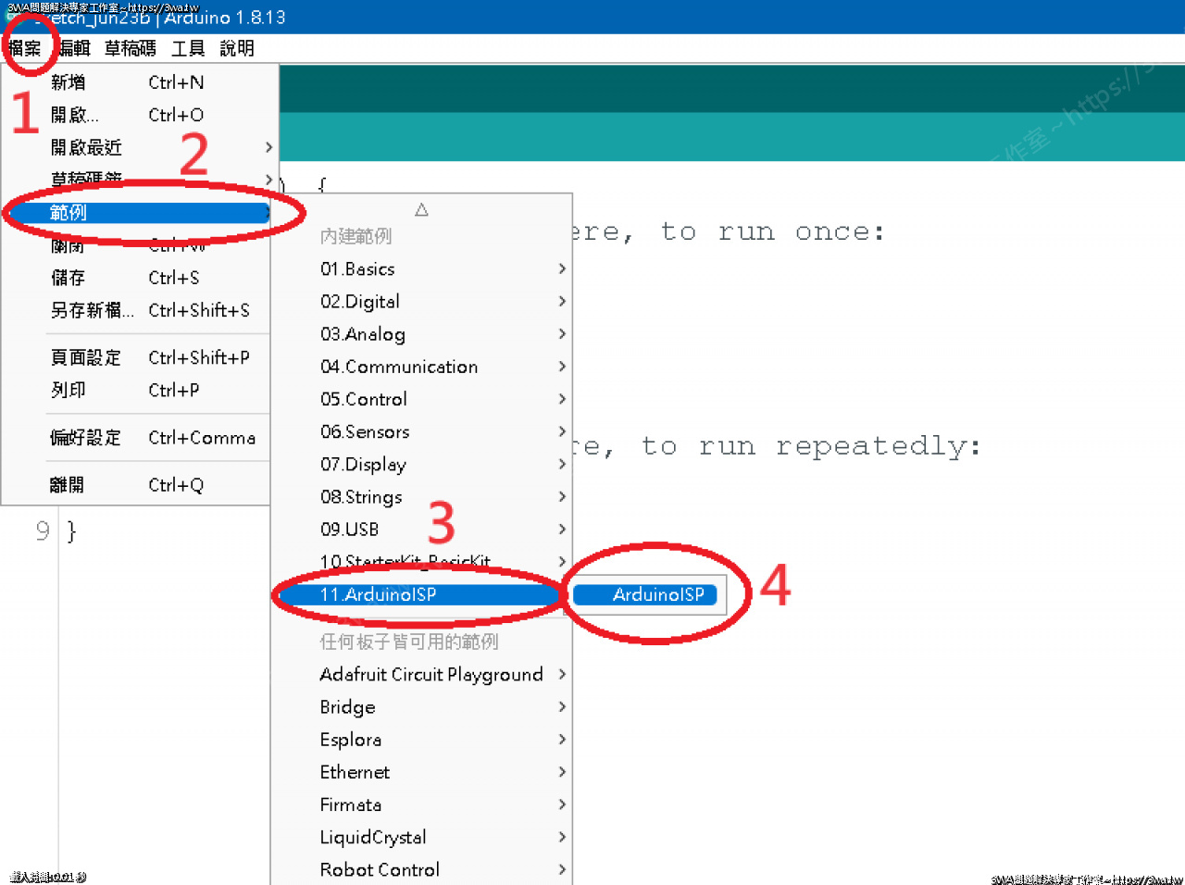Expand the Adafruit Circuit Playground examples
Viewport: 1185px width, 885px height.
[431, 675]
